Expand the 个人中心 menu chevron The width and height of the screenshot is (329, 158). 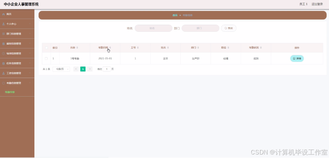[30, 24]
